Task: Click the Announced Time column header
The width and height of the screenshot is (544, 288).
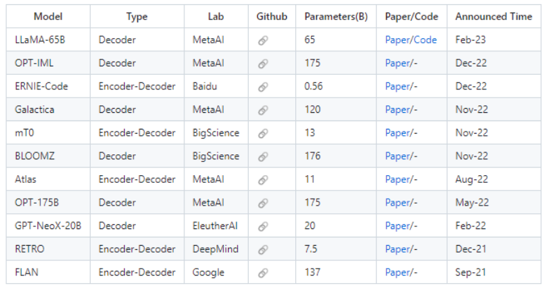Action: [x=493, y=17]
